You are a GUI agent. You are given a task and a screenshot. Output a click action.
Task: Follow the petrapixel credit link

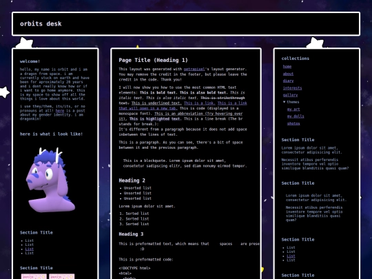pos(194,69)
